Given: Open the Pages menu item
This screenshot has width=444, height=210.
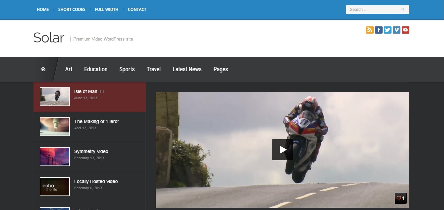Looking at the screenshot, I should pos(221,69).
